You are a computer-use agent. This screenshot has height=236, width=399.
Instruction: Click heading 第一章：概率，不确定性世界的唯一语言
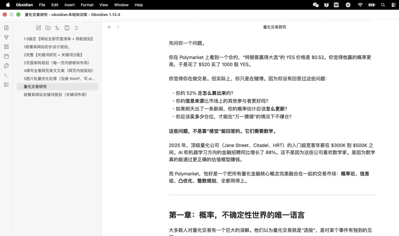tap(237, 215)
